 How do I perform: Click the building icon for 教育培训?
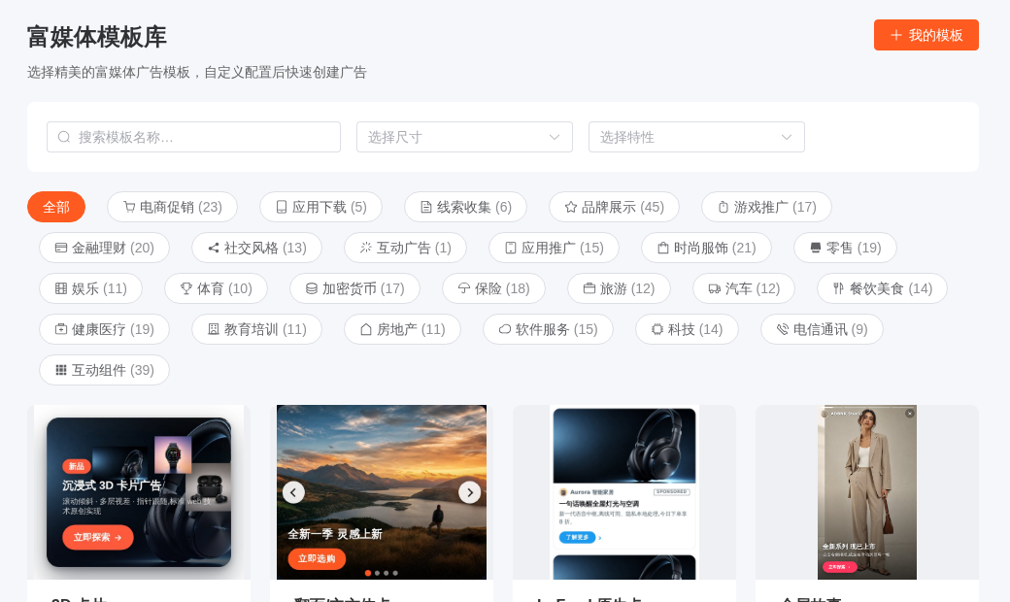214,330
